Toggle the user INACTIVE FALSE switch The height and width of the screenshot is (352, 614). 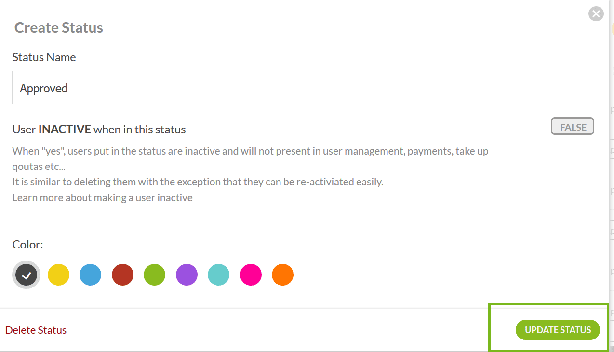click(572, 127)
